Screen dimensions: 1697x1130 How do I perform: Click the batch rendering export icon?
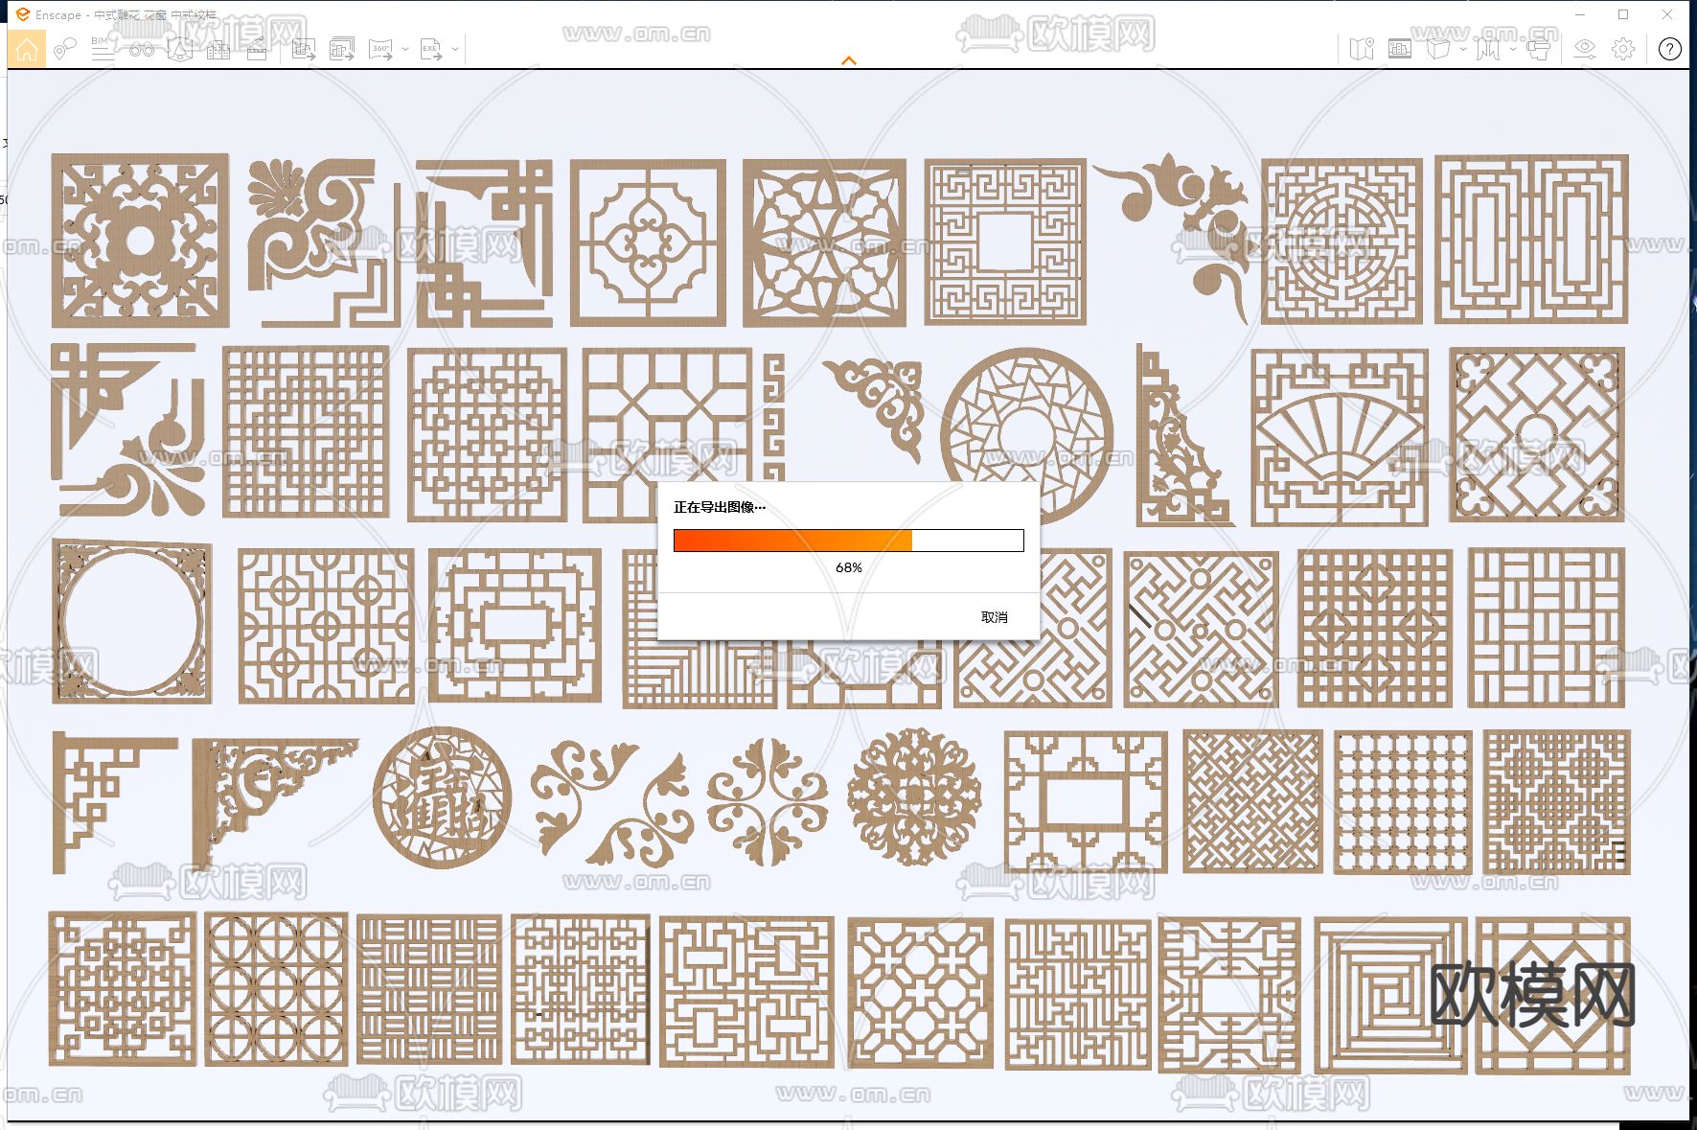coord(342,49)
